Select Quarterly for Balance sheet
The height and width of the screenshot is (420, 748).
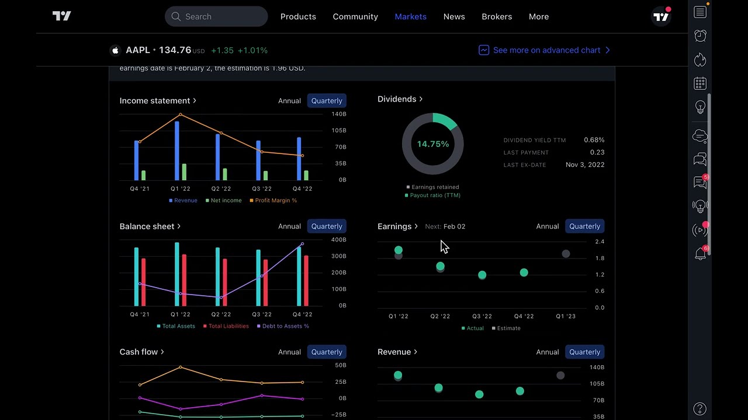[x=327, y=226]
